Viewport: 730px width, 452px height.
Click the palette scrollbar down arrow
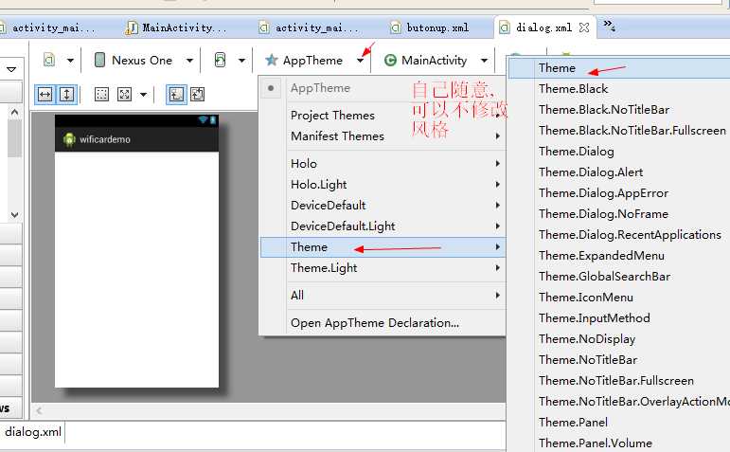point(14,215)
